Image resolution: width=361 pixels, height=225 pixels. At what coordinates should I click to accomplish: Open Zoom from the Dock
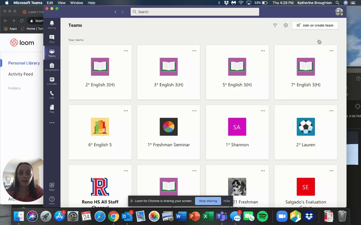coord(282,216)
